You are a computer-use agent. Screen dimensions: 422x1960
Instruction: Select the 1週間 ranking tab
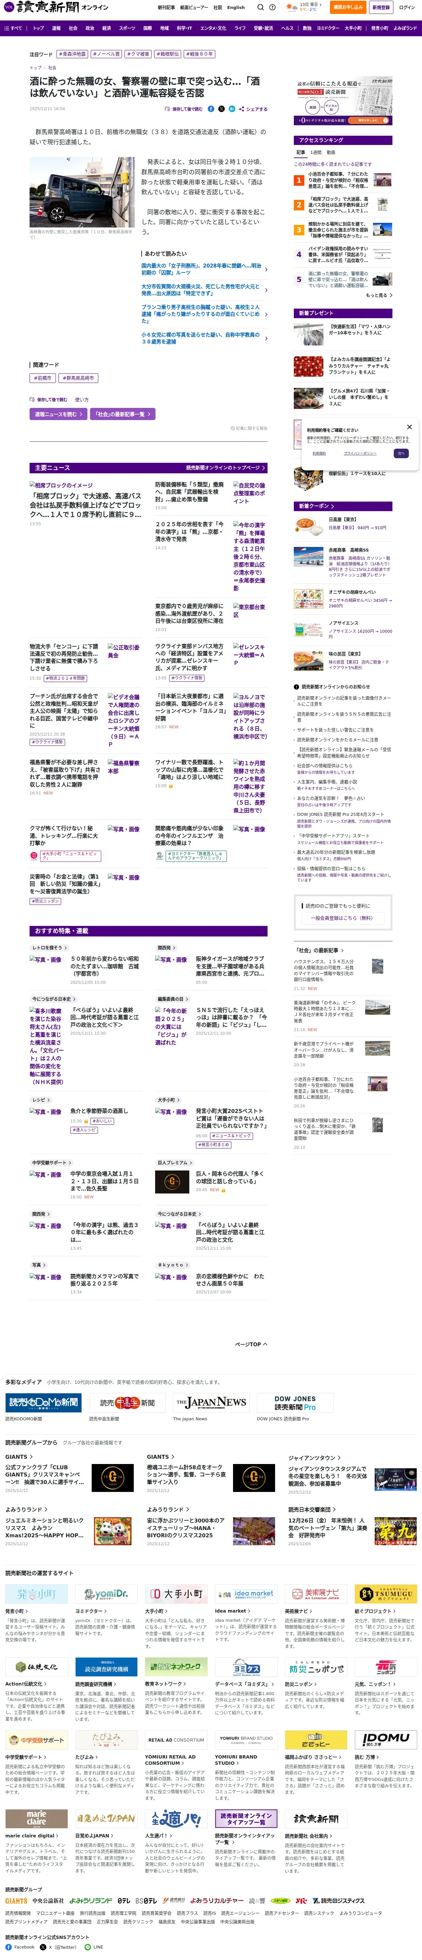click(316, 152)
